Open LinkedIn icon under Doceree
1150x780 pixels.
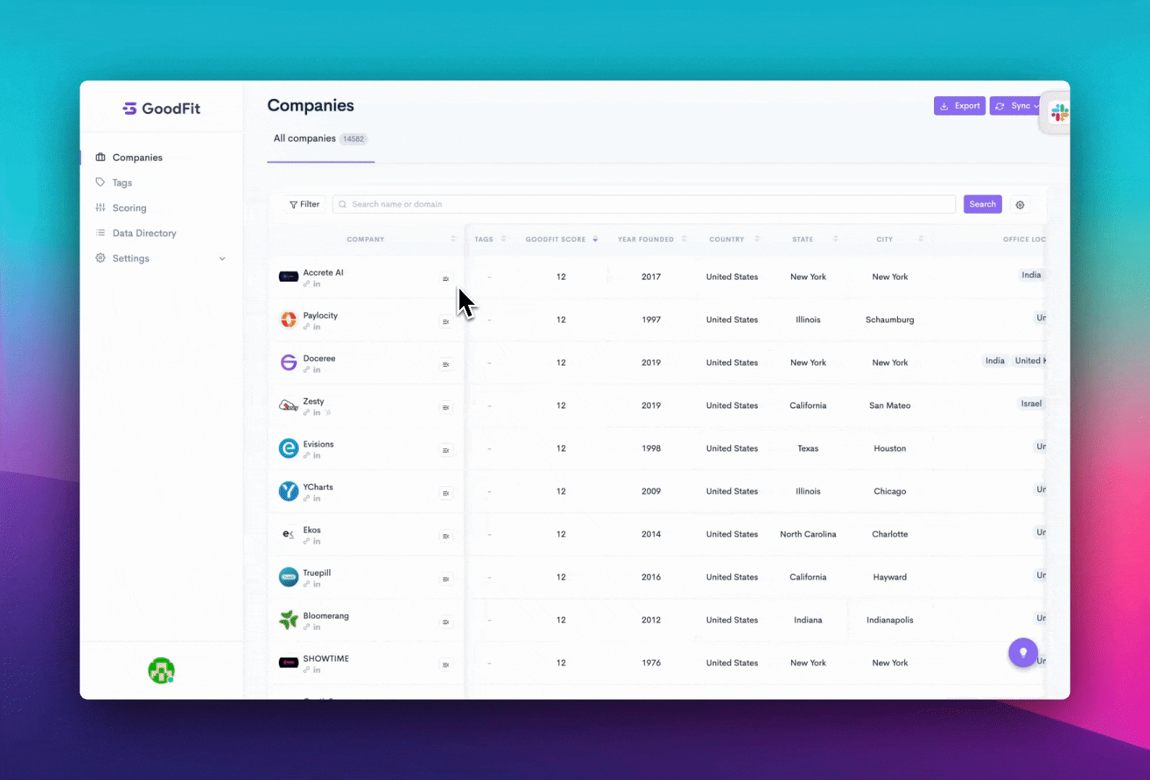317,370
